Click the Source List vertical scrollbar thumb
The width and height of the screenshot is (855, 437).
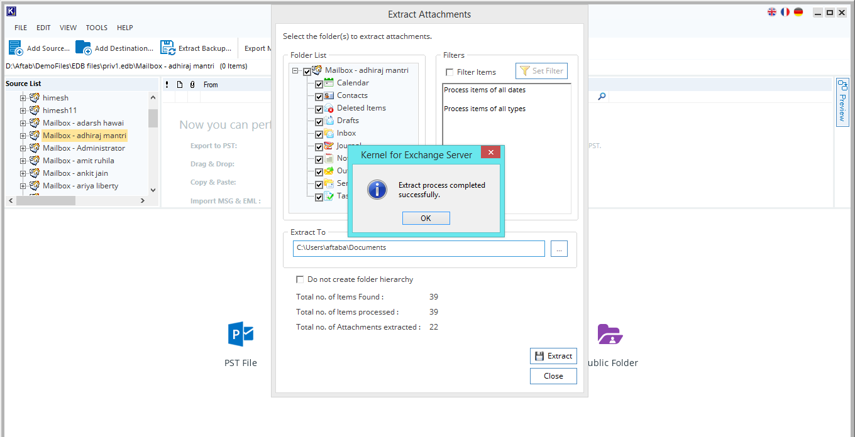(153, 118)
